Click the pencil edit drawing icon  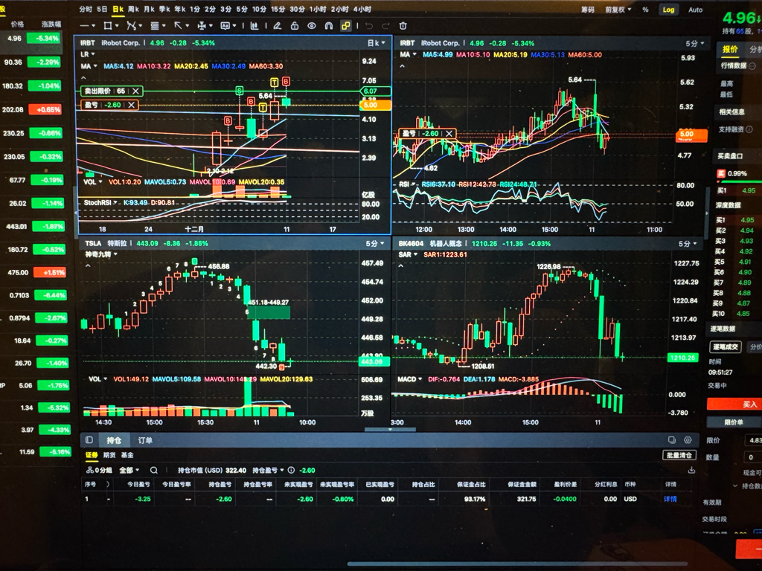[x=277, y=26]
